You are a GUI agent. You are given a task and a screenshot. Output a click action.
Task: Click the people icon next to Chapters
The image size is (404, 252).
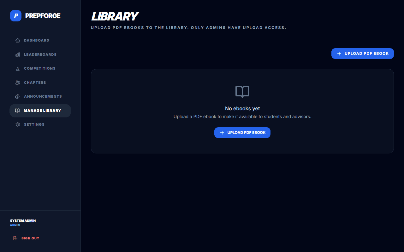18,82
